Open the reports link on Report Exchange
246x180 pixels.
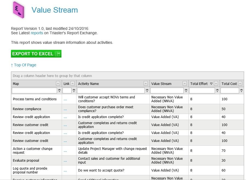click(x=37, y=33)
